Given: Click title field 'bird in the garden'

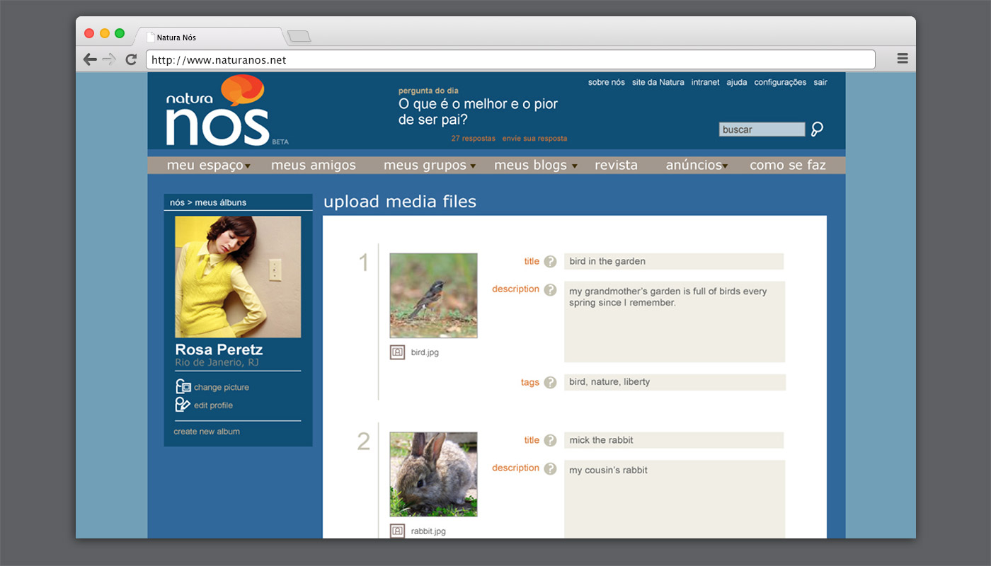Looking at the screenshot, I should click(674, 261).
